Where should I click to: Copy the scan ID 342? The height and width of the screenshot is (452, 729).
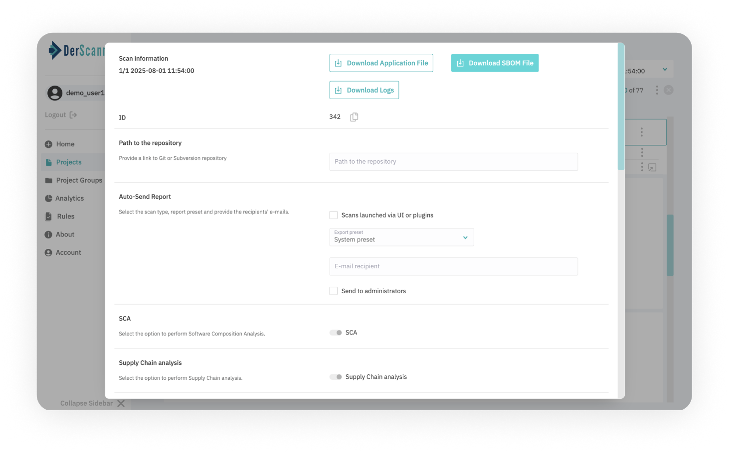[x=354, y=117]
